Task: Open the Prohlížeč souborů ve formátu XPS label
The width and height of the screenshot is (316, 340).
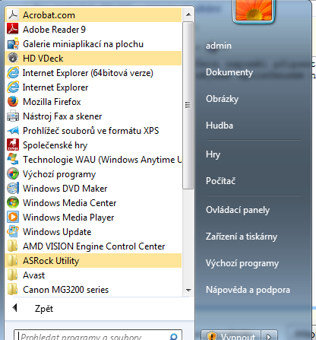Action: (x=90, y=131)
